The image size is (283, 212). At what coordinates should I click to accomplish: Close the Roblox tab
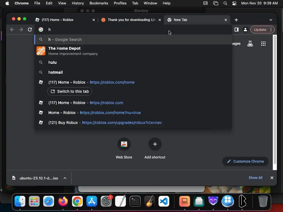click(x=94, y=20)
